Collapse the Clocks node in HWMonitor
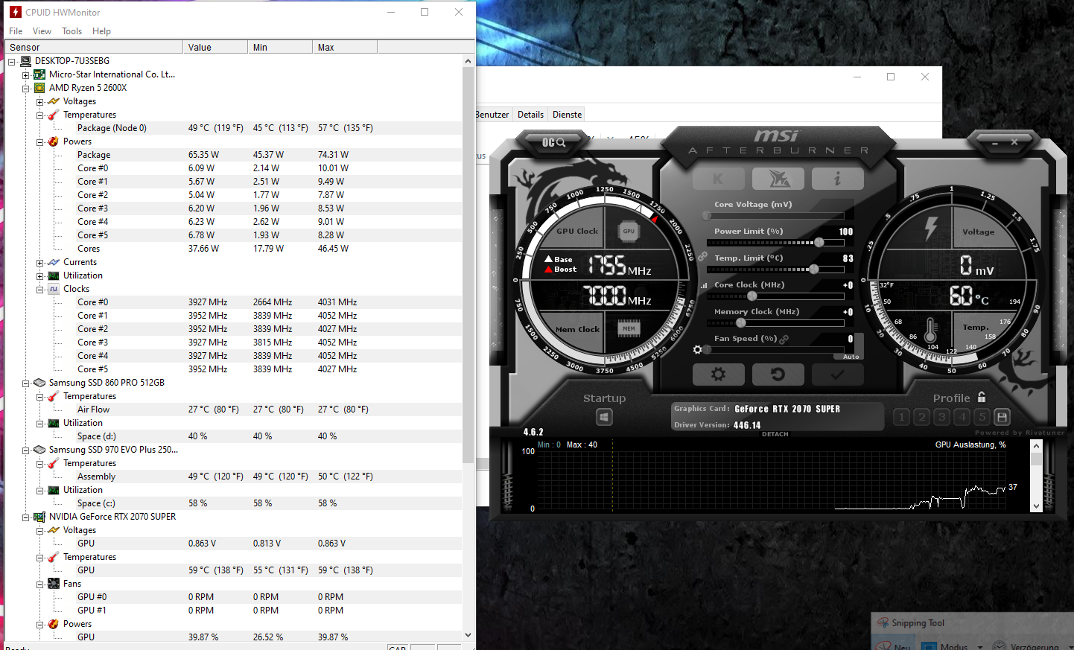This screenshot has width=1074, height=650. (40, 289)
